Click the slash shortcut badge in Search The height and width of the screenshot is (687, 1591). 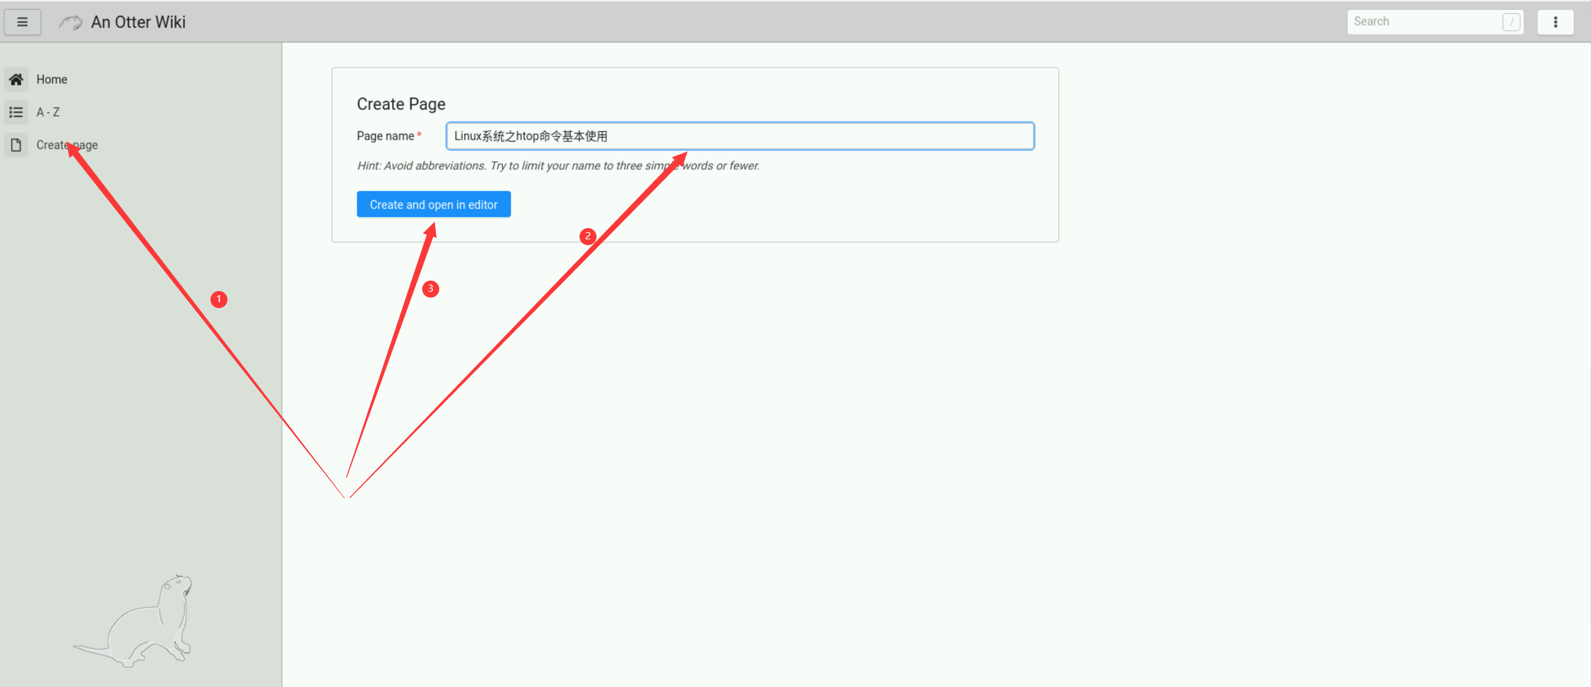[1511, 22]
